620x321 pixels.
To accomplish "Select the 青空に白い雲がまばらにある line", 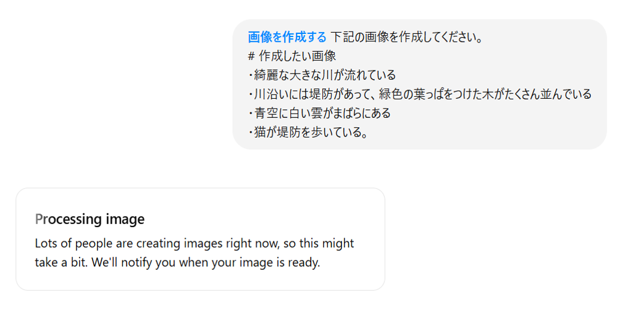I will (319, 113).
